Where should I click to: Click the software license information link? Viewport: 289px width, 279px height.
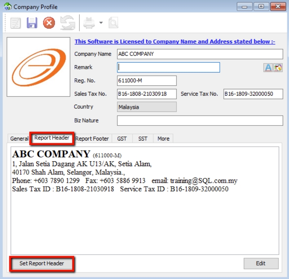pyautogui.click(x=175, y=42)
